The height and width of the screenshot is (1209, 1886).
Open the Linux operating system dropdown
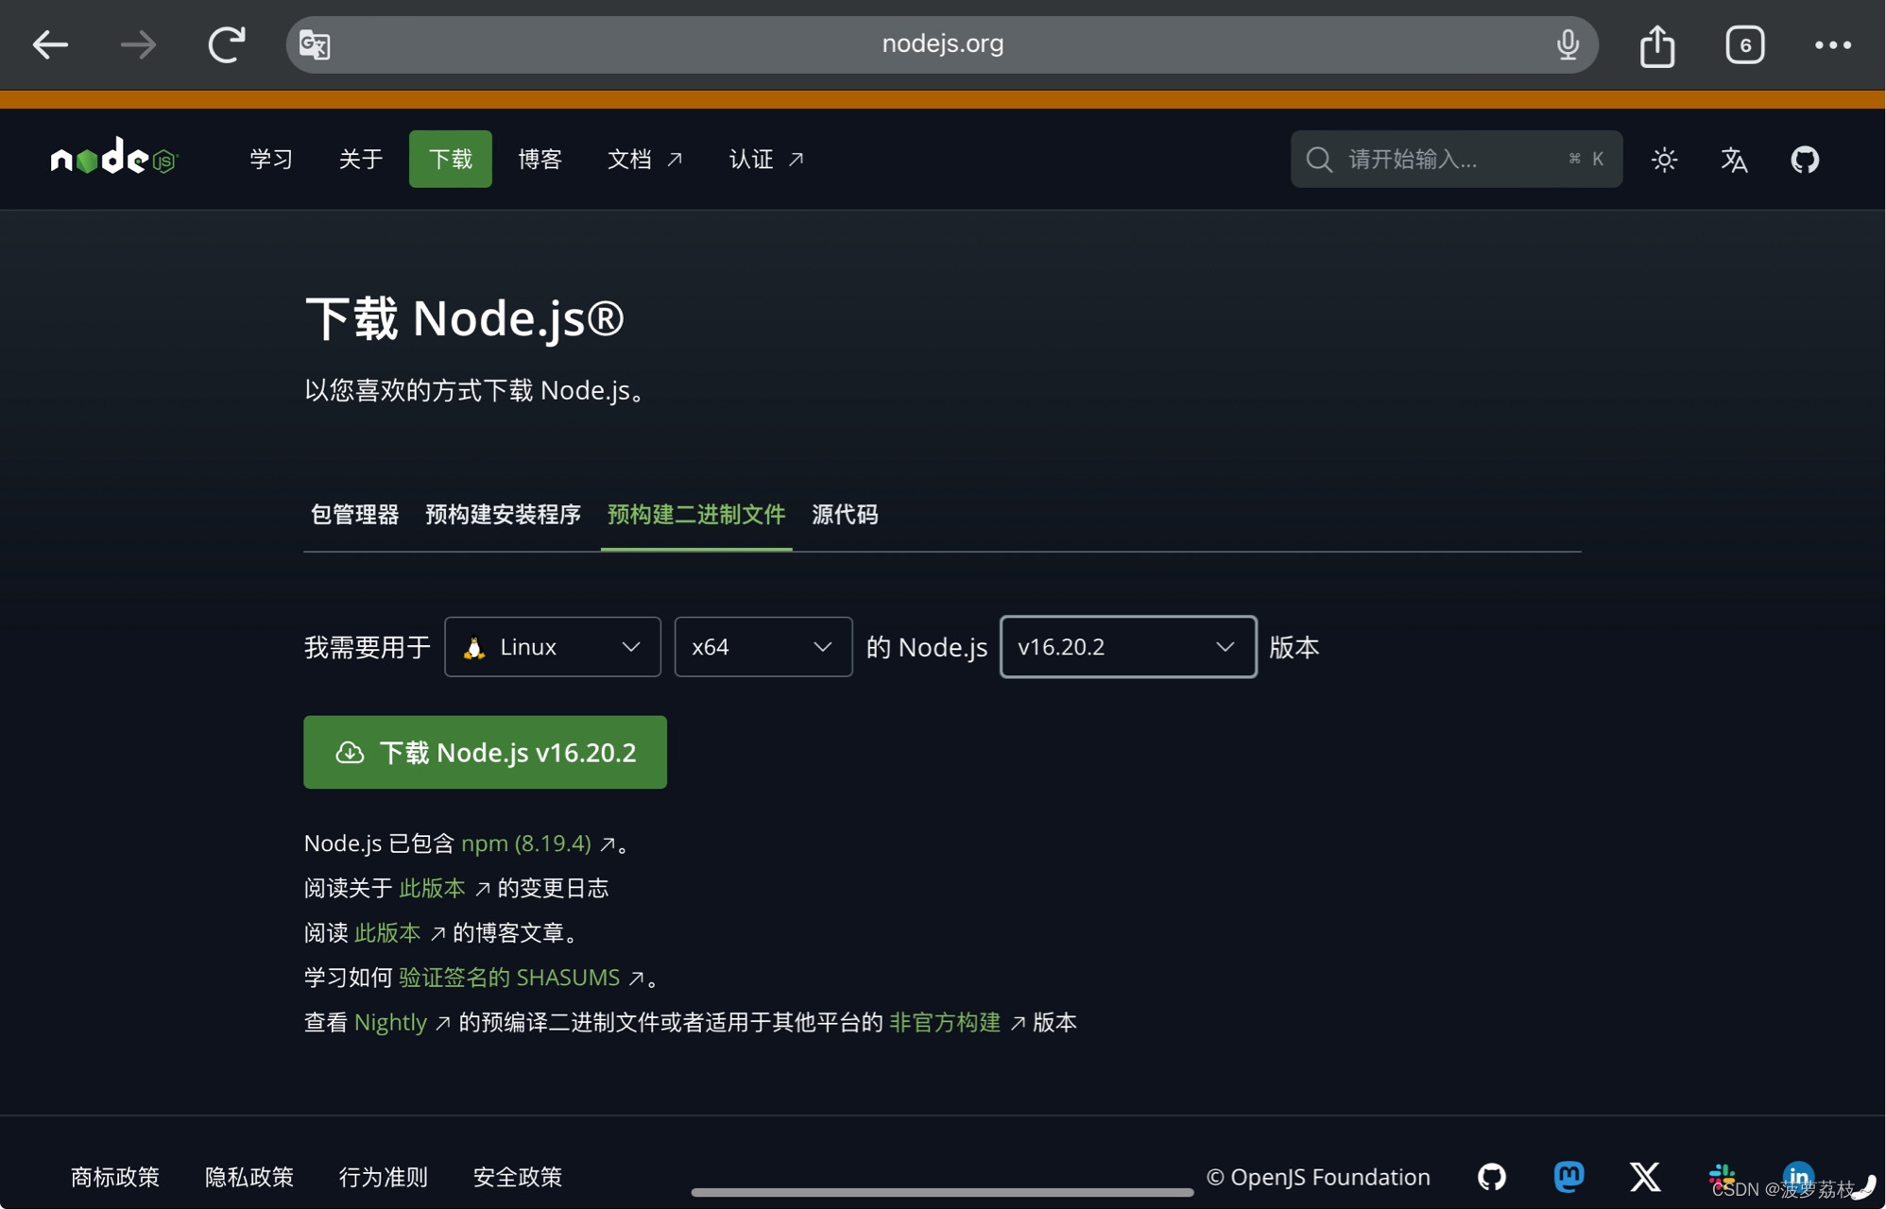tap(552, 647)
